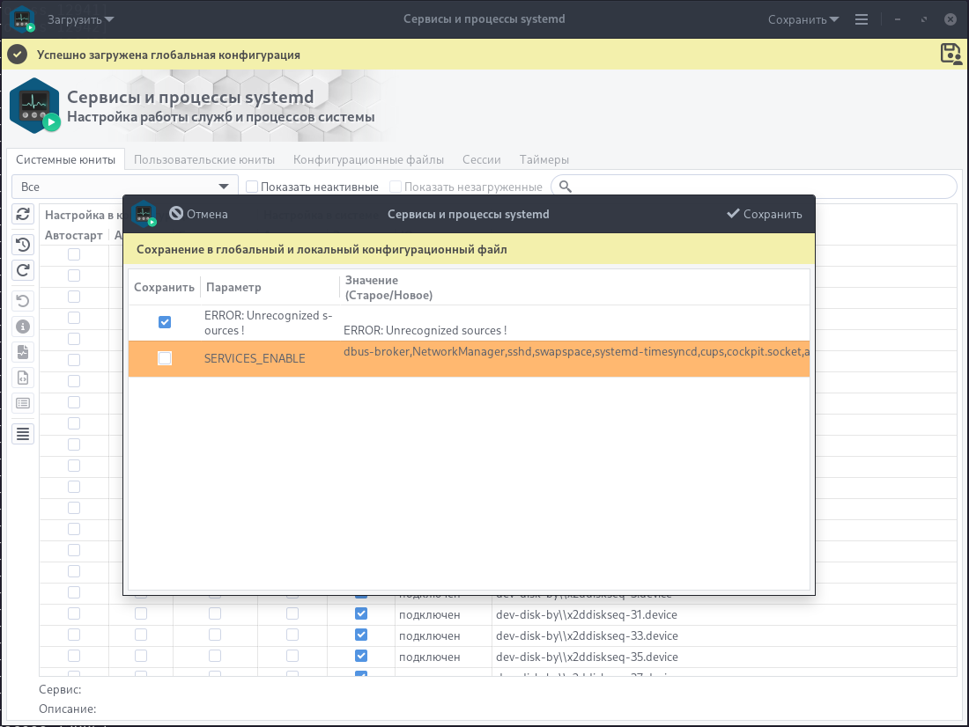The image size is (969, 727).
Task: Click the Сохранить column header in the dialog table
Action: coord(165,287)
